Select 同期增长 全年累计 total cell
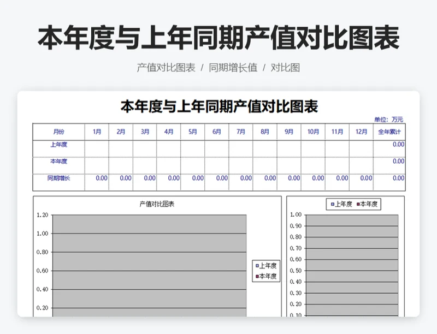This screenshot has width=437, height=334. (x=389, y=182)
